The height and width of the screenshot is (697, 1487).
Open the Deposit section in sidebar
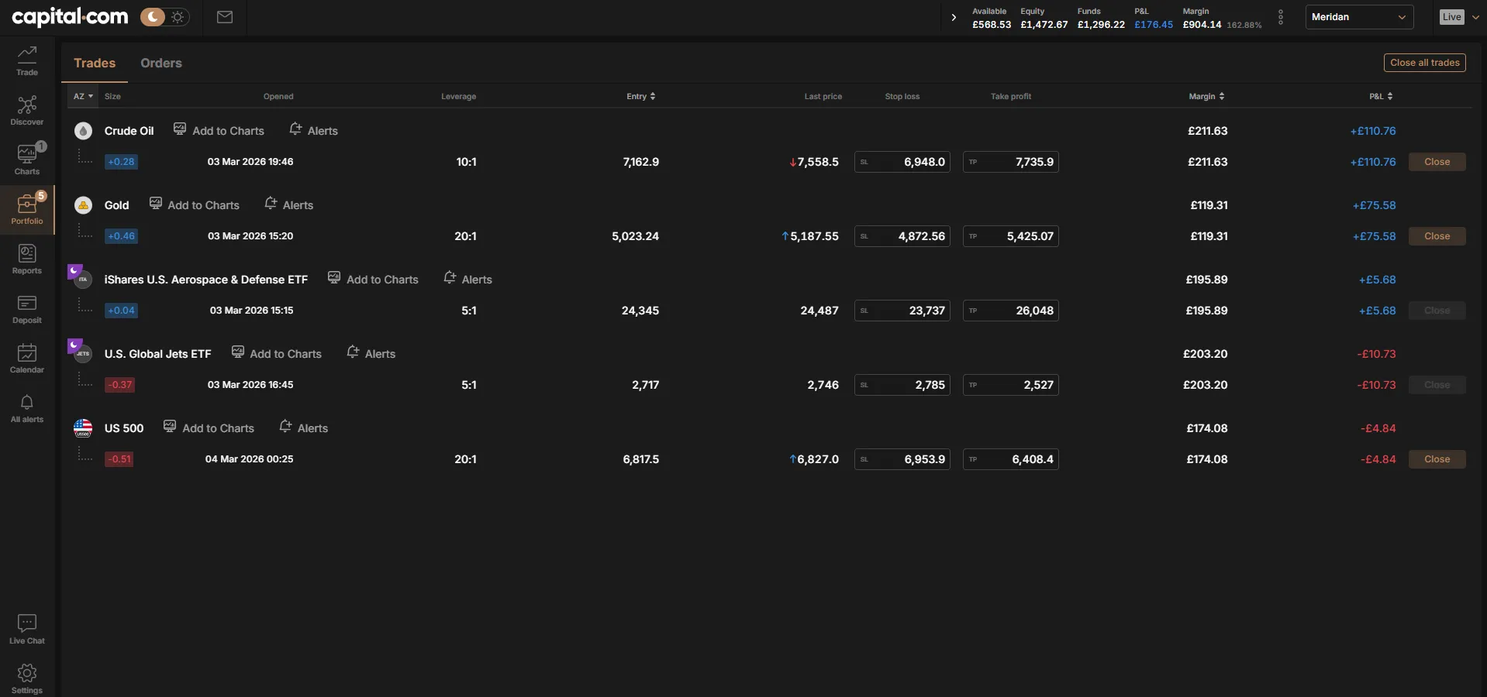27,309
